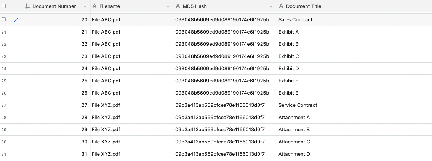Click grey row number 30 in left margin
The image size is (432, 161).
3,142
